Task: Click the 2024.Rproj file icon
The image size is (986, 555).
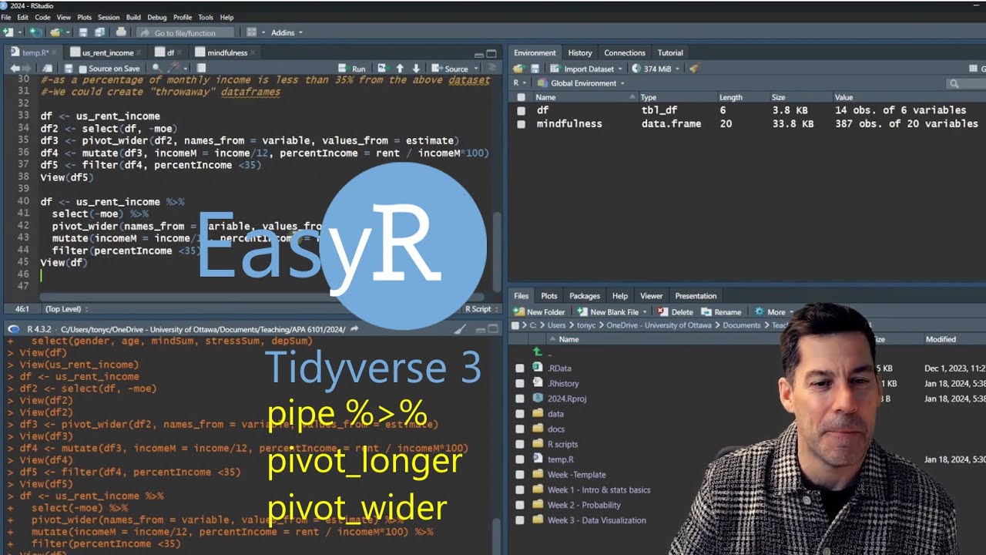Action: [538, 399]
